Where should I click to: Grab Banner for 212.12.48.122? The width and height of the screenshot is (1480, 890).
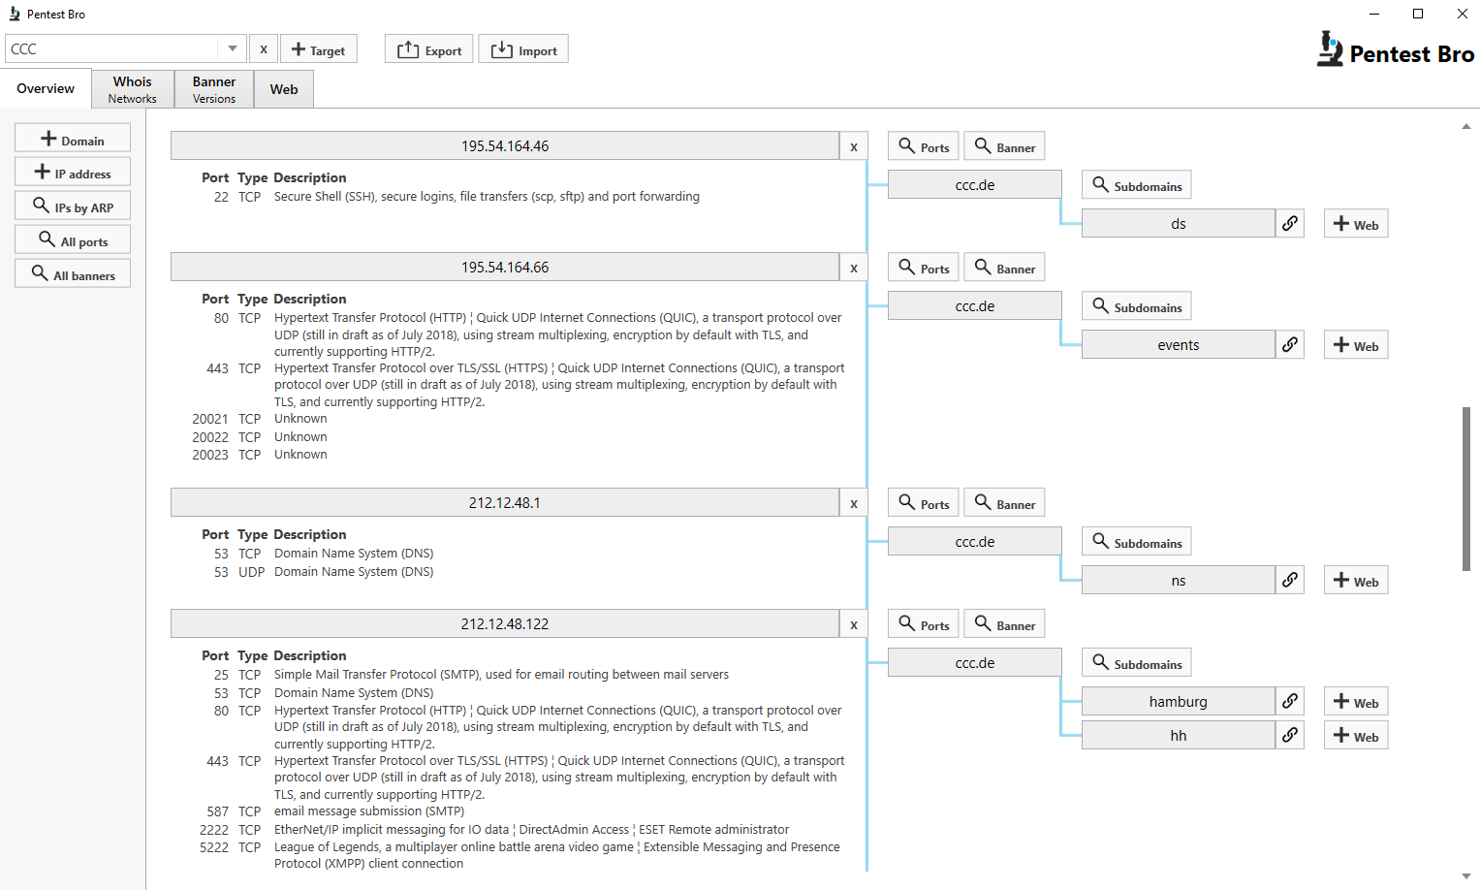pos(1005,624)
